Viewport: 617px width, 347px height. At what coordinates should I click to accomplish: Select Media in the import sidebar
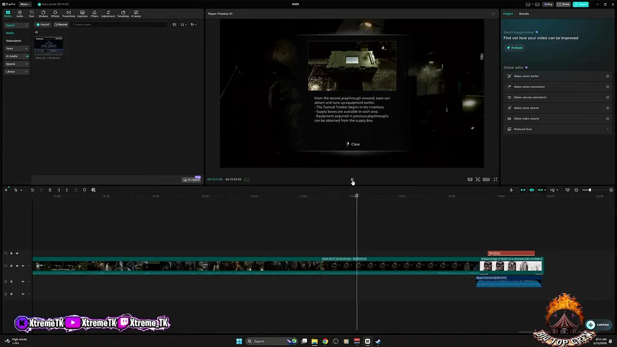pos(10,33)
